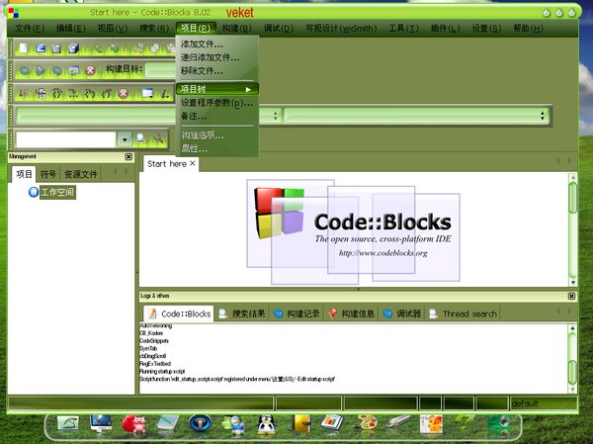Open the debugger Various info icon
The height and width of the screenshot is (444, 593).
pos(165,93)
